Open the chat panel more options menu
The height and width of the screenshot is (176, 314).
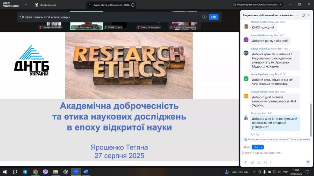298,15
